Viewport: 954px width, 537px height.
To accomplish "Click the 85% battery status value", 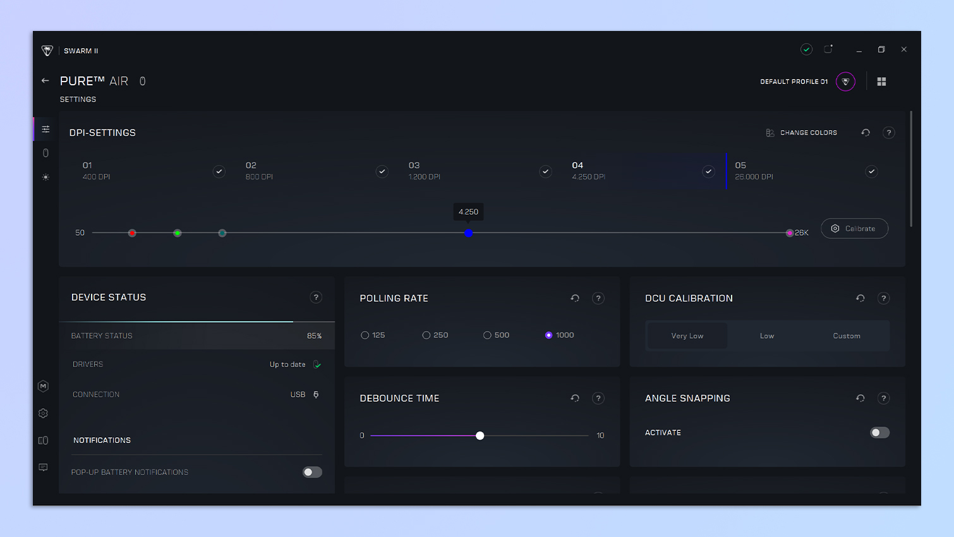I will (x=315, y=336).
